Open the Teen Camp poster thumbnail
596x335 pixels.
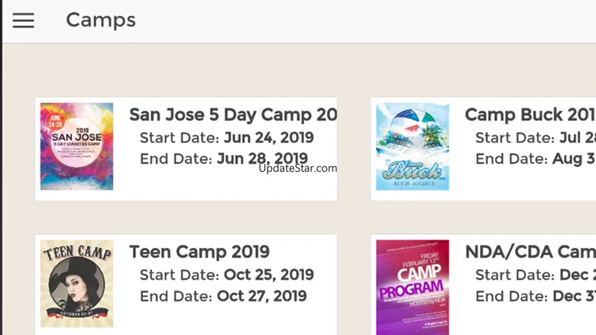pos(76,284)
